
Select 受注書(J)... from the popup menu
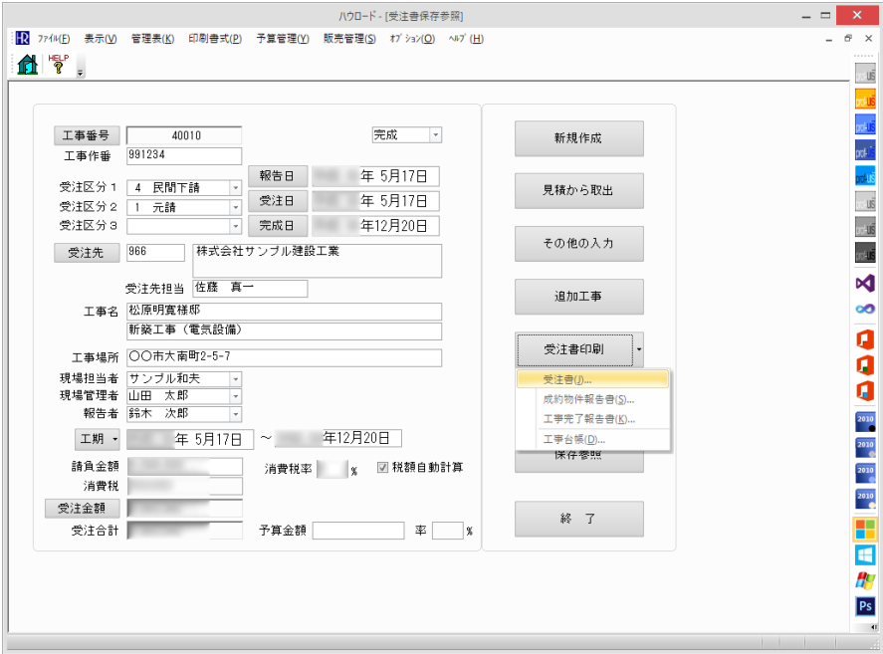[x=567, y=379]
